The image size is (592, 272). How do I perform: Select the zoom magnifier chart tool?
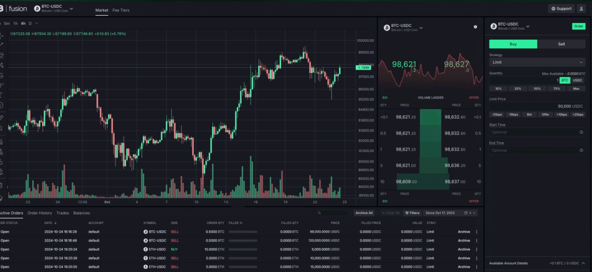coord(1,129)
